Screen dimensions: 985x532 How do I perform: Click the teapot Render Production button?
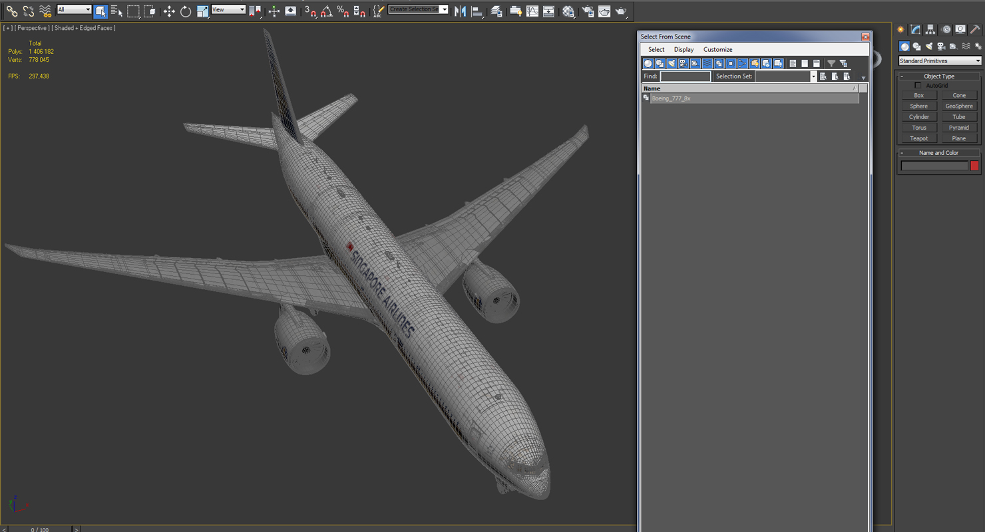(x=620, y=11)
